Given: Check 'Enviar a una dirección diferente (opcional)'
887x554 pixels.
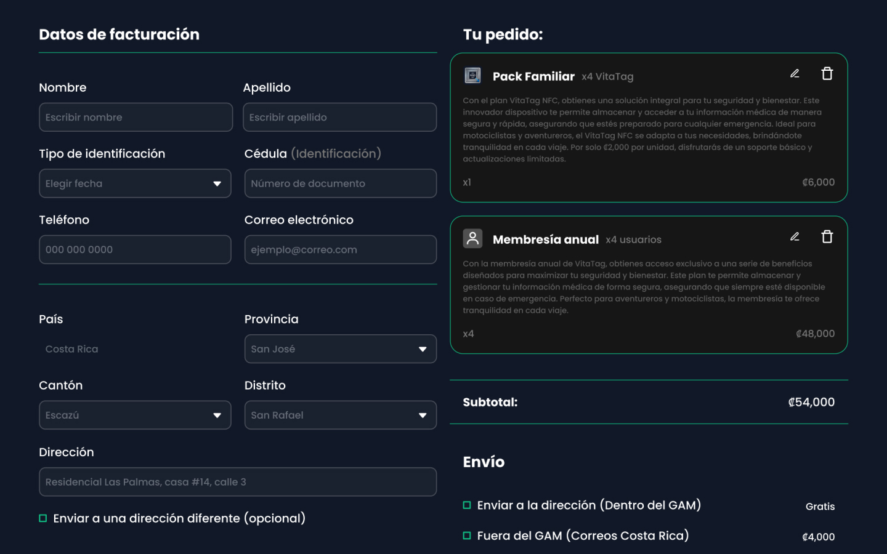Looking at the screenshot, I should coord(43,518).
